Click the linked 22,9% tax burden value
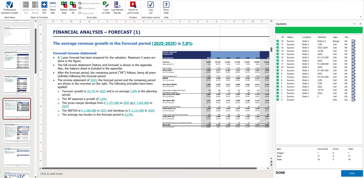Image resolution: width=364 pixels, height=178 pixels. coord(129,115)
